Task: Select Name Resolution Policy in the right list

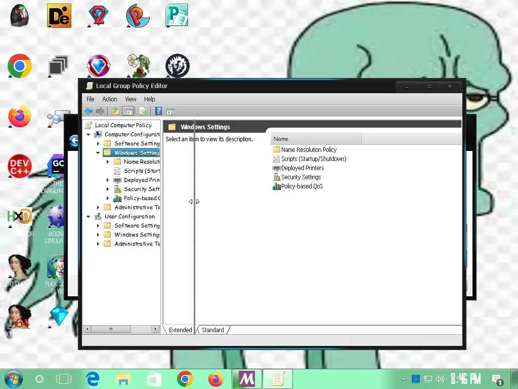Action: 309,149
